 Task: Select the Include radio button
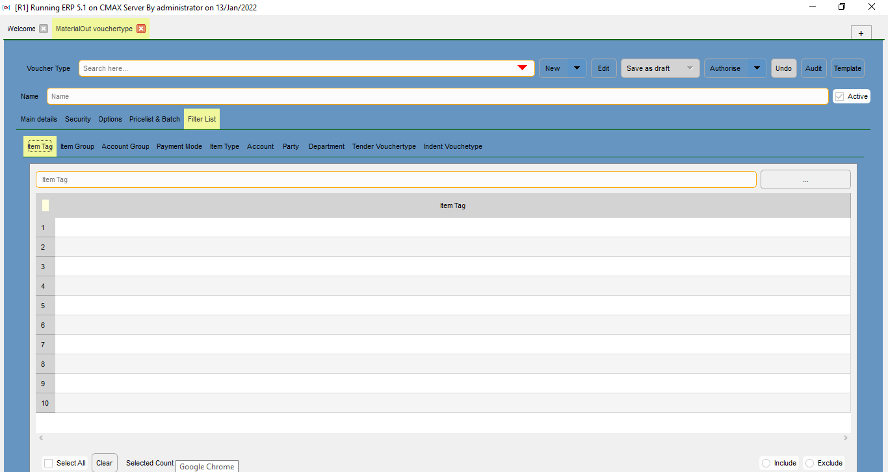(766, 463)
